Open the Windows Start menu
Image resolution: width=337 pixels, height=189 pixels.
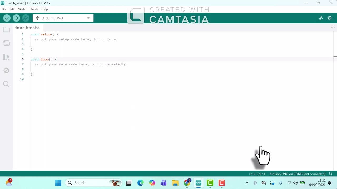tap(58, 183)
